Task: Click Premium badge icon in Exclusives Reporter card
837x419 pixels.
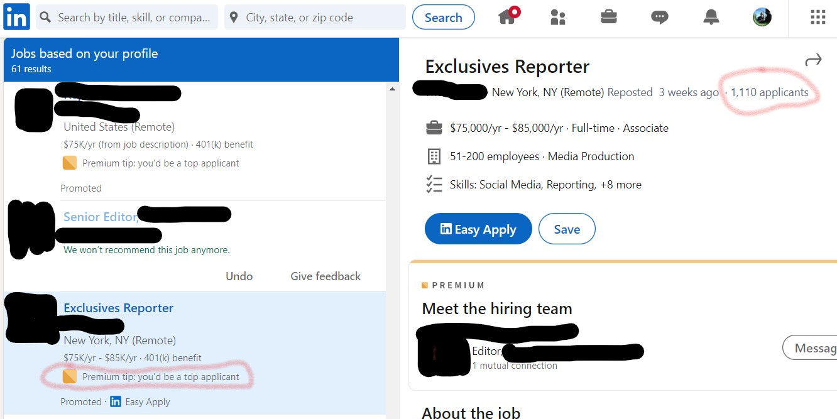Action: tap(70, 377)
